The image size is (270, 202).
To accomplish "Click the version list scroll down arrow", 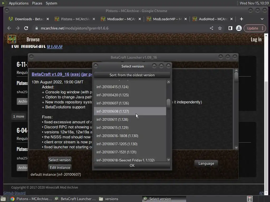I will tap(168, 160).
